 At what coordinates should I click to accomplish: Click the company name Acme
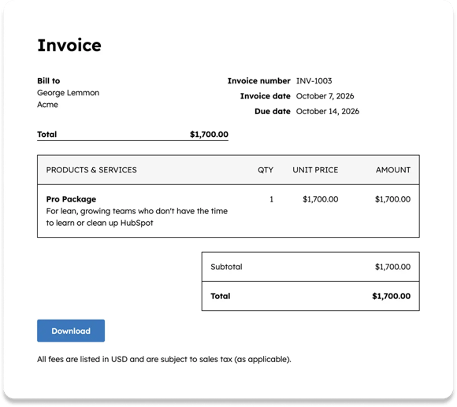pyautogui.click(x=47, y=105)
